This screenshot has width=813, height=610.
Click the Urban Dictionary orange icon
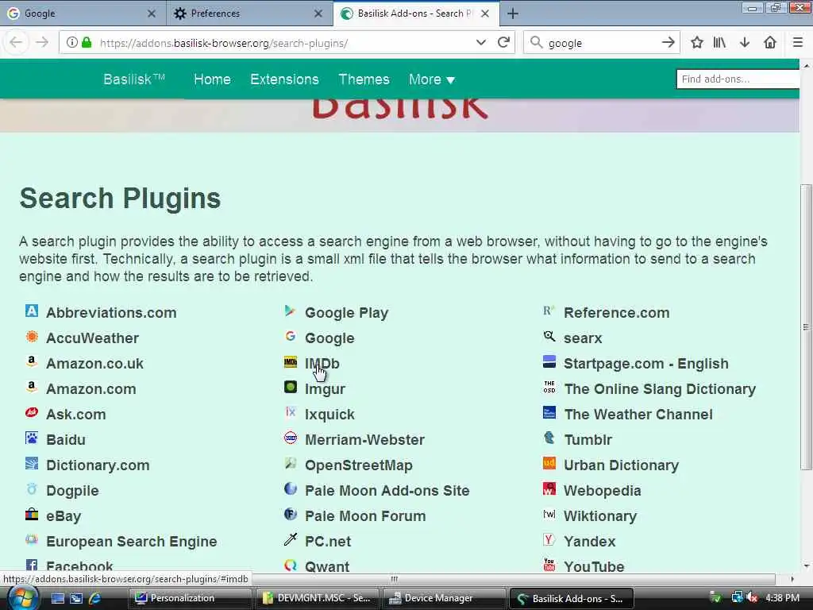coord(549,463)
